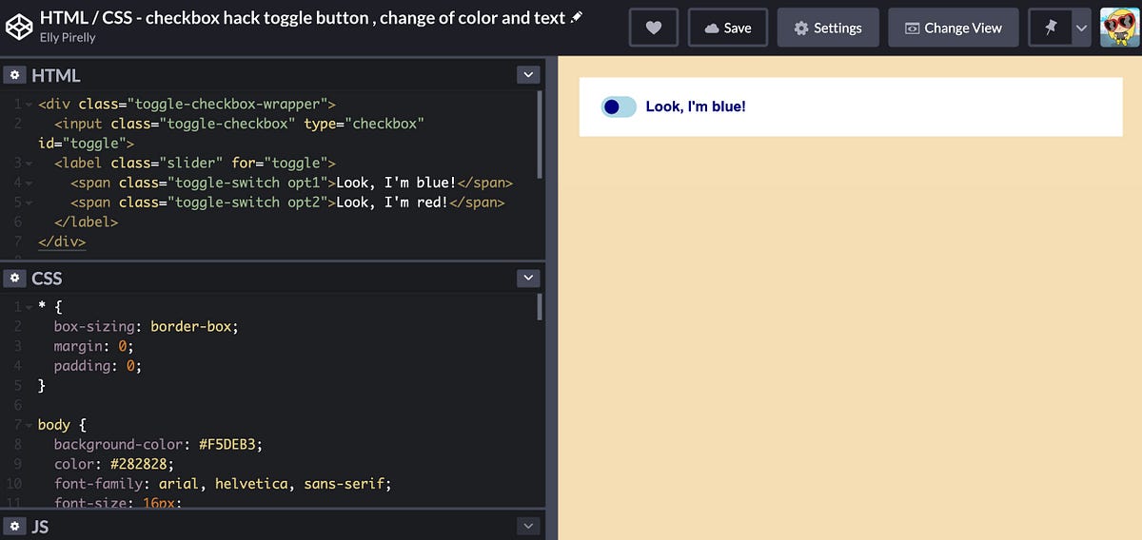Screen dimensions: 1142x540
Task: Open the JS panel dropdown chevron
Action: coord(528,526)
